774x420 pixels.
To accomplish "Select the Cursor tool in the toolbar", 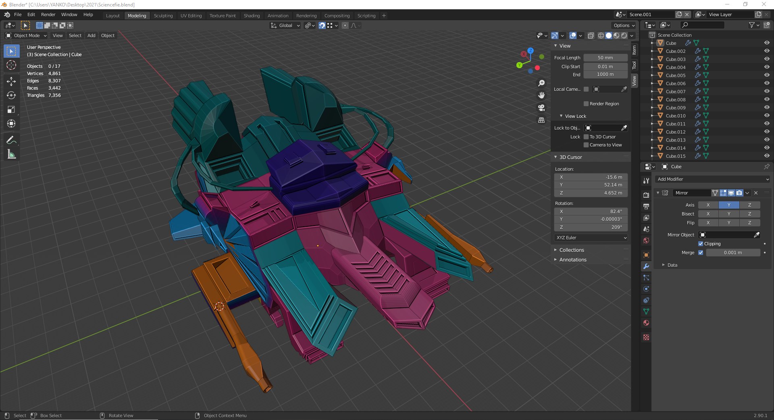I will point(11,65).
